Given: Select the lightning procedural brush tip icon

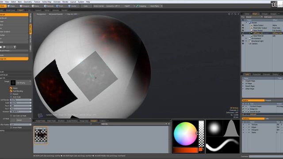Looking at the screenshot, I should (4, 47).
